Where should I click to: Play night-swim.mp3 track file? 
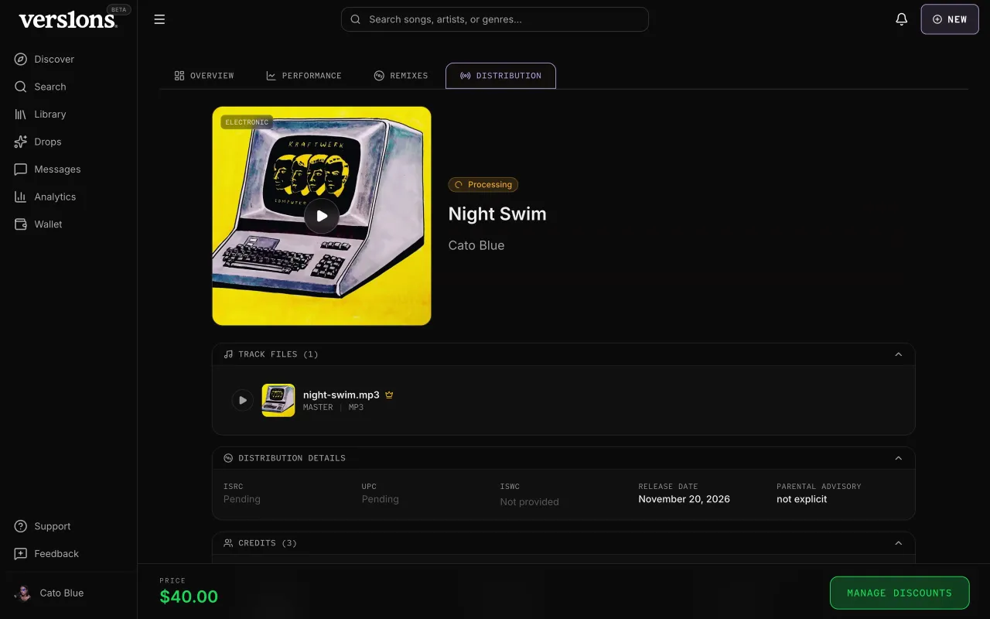click(x=242, y=400)
